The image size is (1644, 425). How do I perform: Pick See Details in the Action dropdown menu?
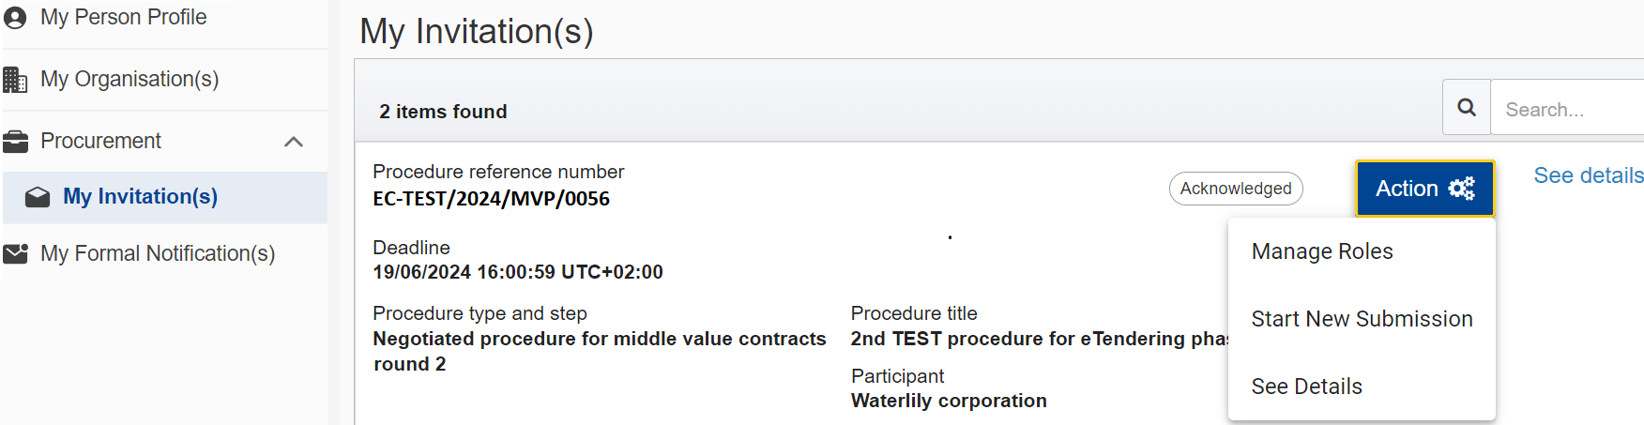point(1306,387)
